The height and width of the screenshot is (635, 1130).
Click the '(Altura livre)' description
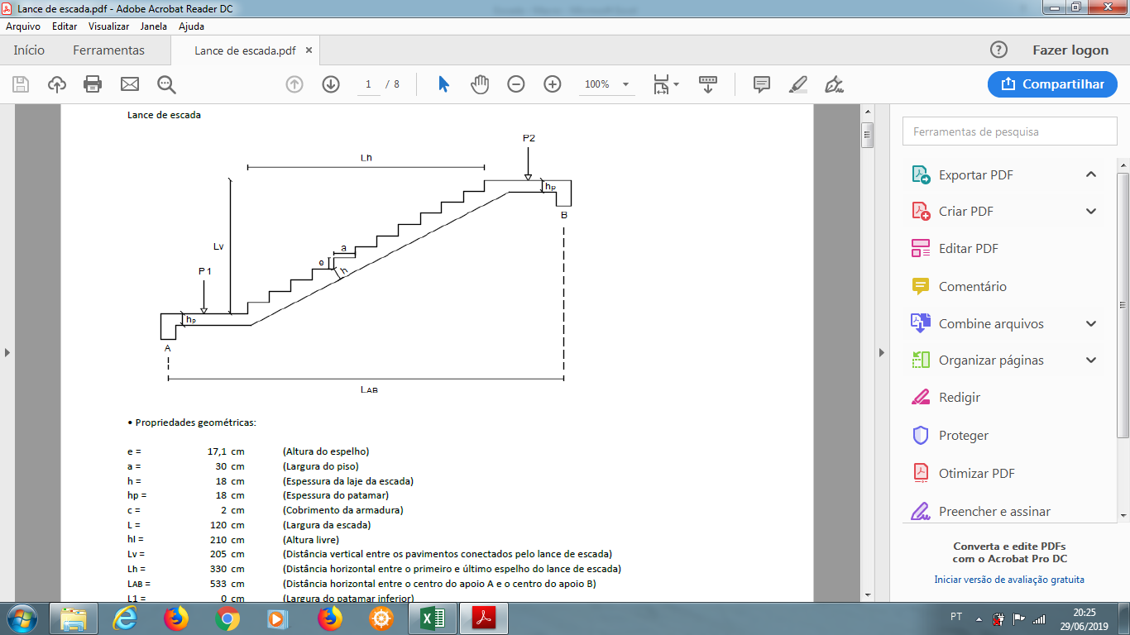coord(311,540)
